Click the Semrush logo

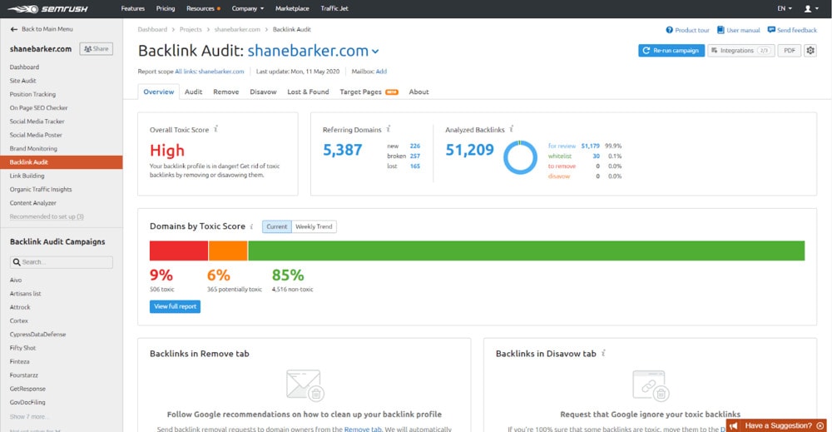click(x=47, y=8)
